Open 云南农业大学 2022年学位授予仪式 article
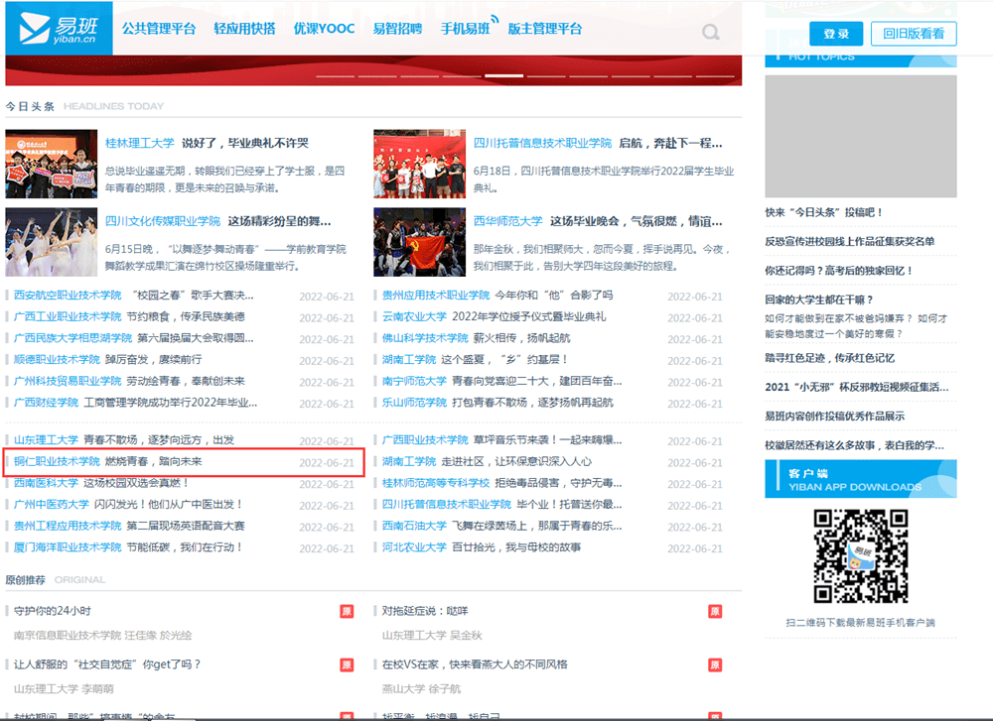This screenshot has height=721, width=993. pyautogui.click(x=494, y=316)
